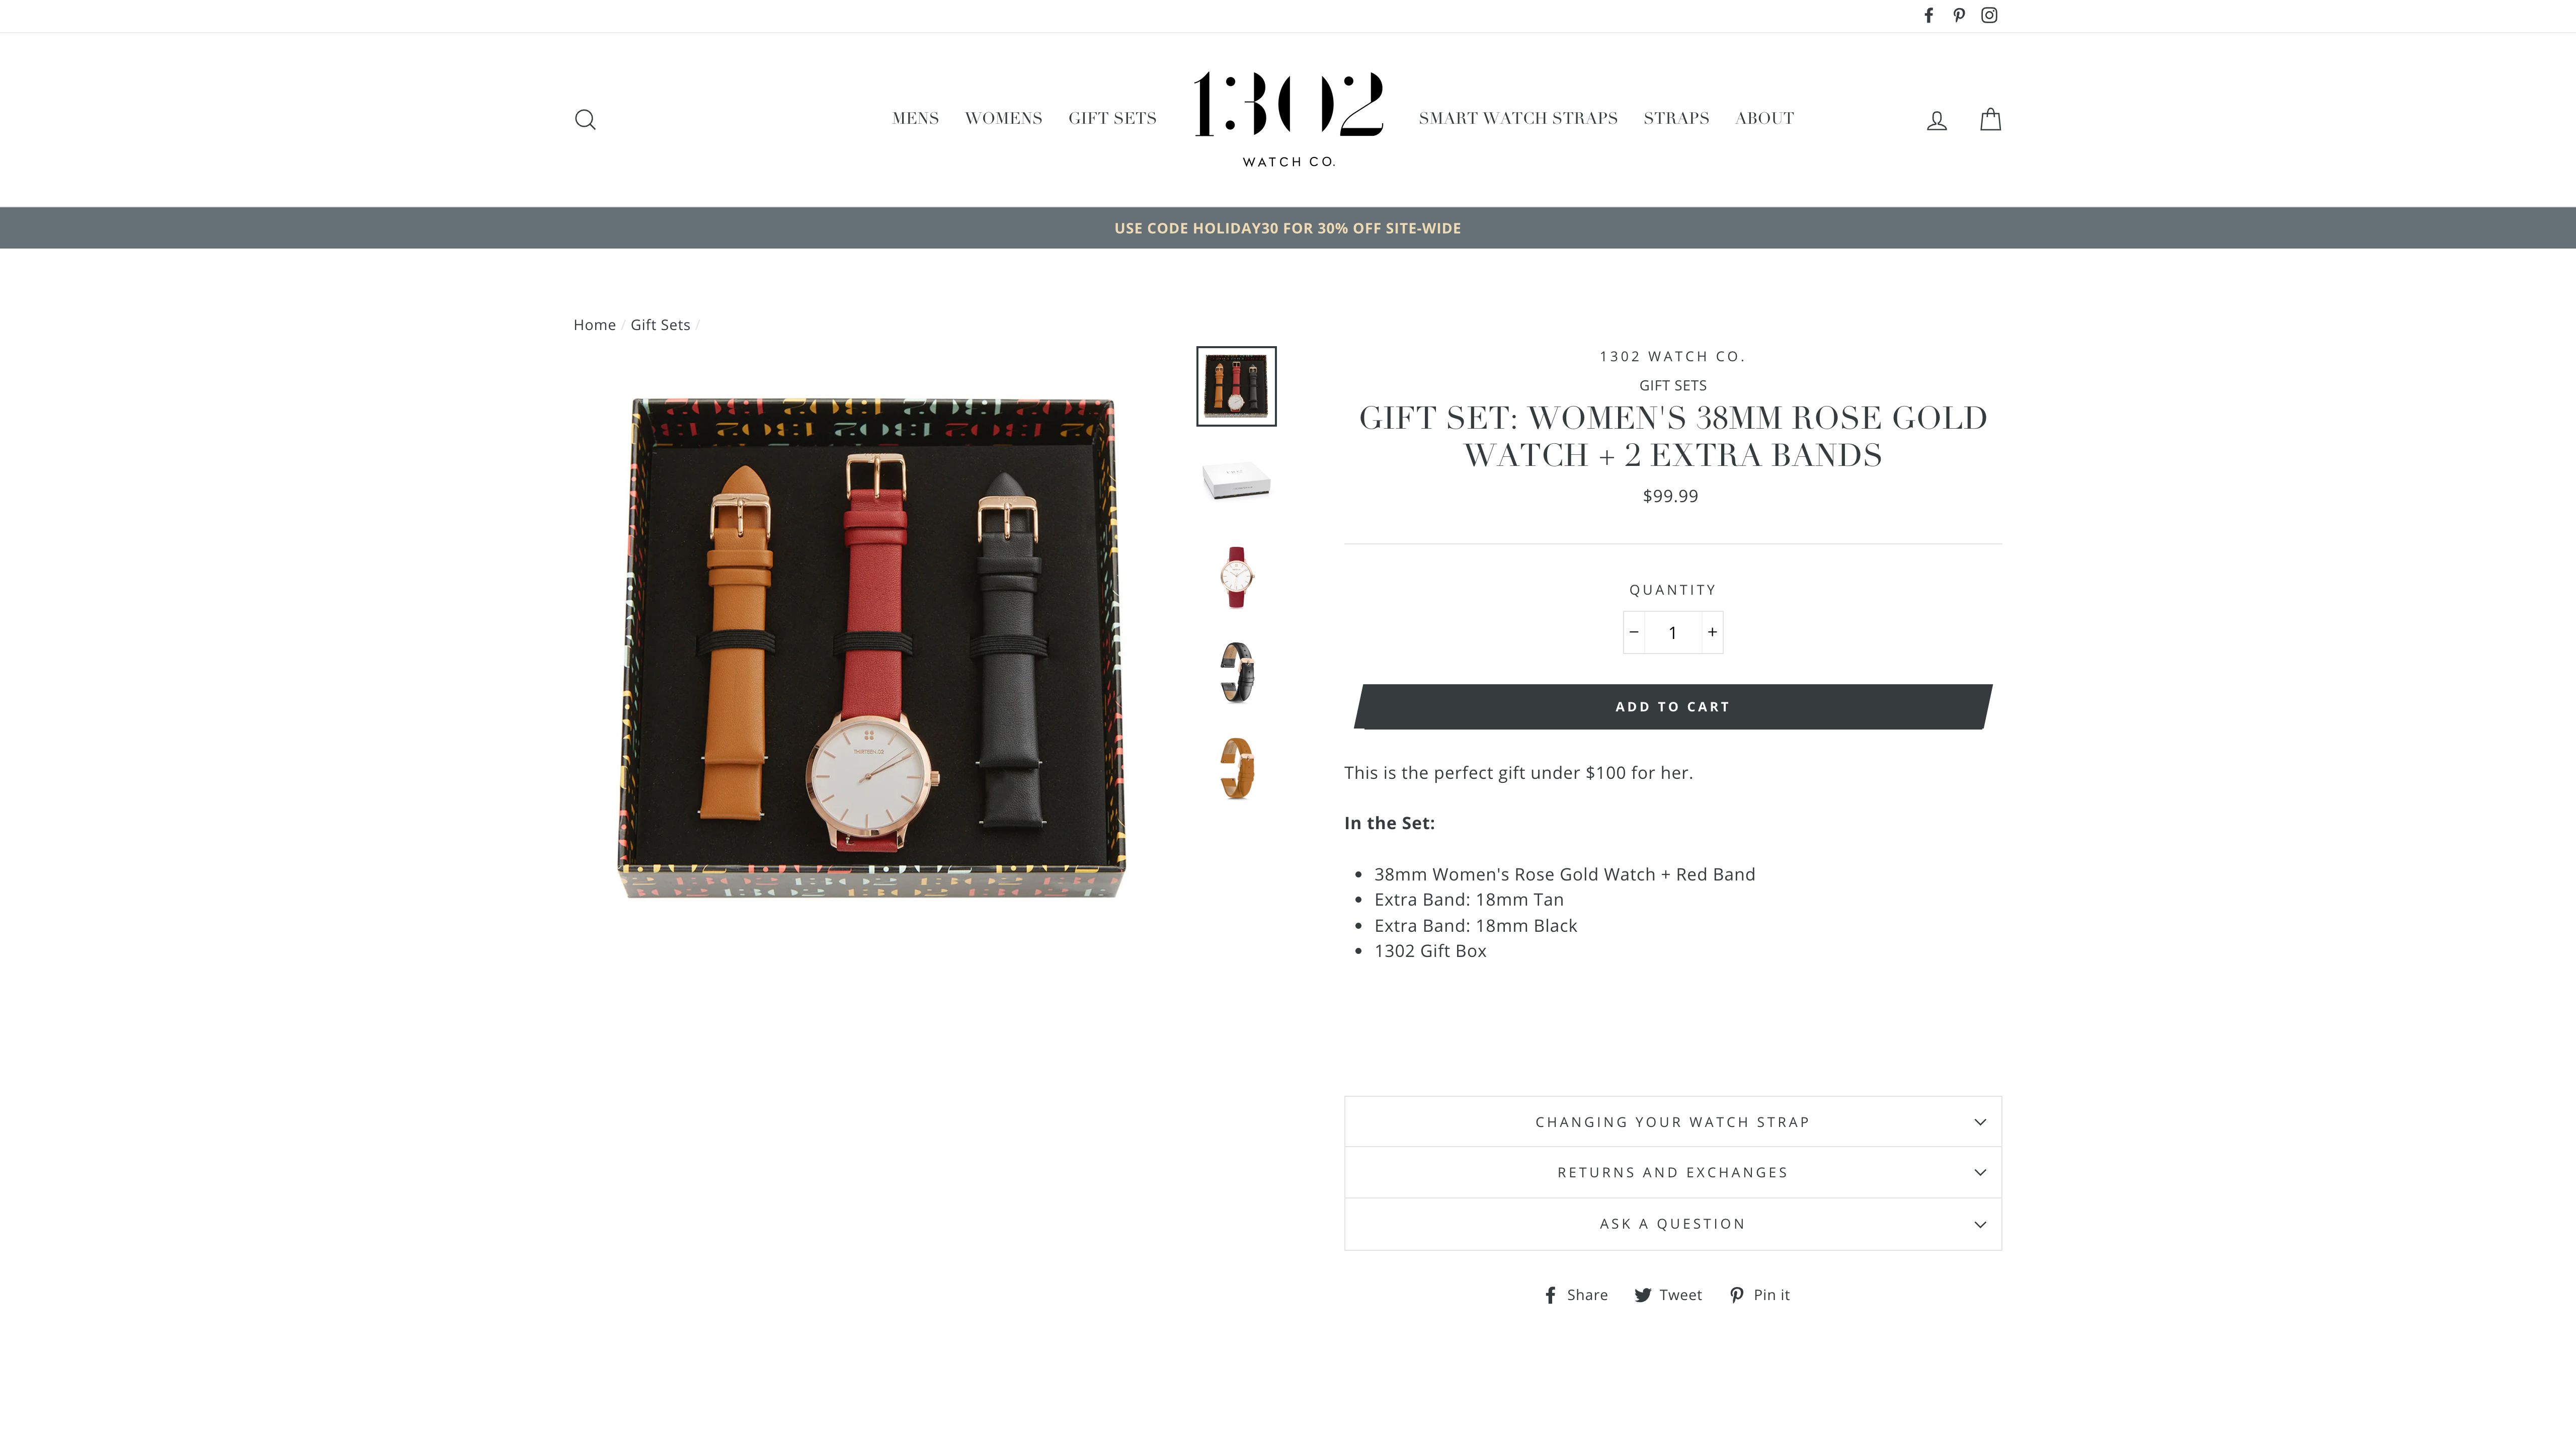Select the red band watch thumbnail
The width and height of the screenshot is (2576, 1449).
1236,577
